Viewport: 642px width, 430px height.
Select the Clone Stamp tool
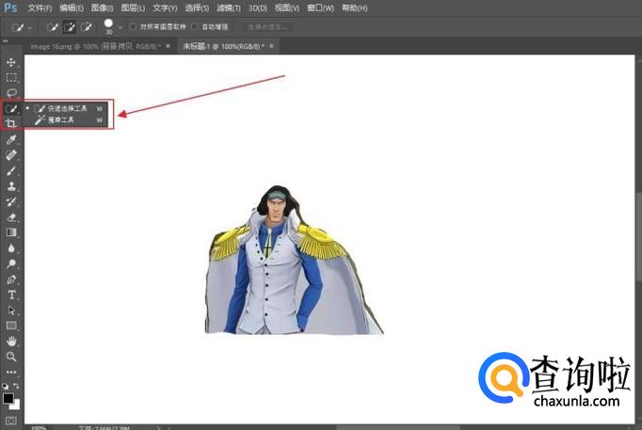[x=11, y=186]
